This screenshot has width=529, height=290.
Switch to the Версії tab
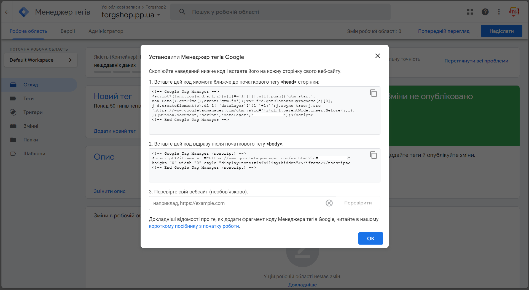click(68, 31)
